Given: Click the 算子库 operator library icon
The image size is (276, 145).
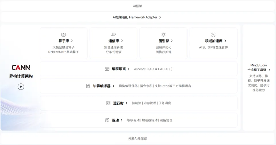Looking at the screenshot, I should pyautogui.click(x=64, y=35).
